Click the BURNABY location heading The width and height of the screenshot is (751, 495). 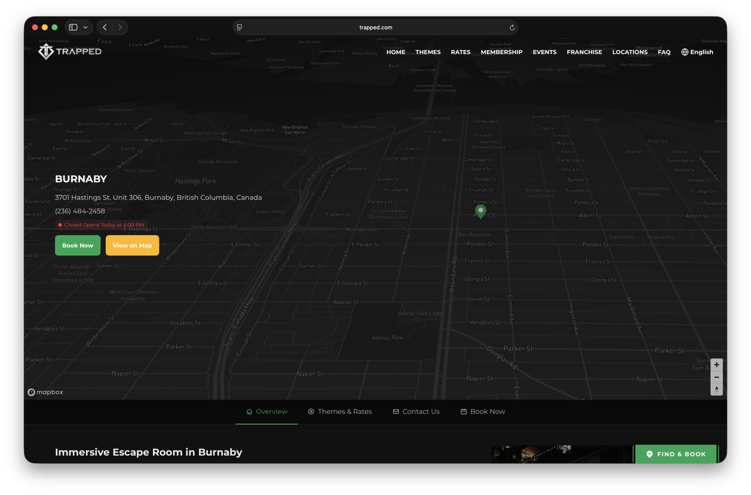(x=81, y=179)
